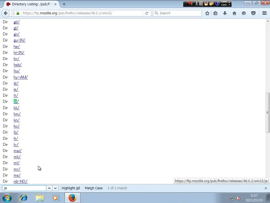Image resolution: width=270 pixels, height=203 pixels.
Task: Open the highlighted ja/ directory link
Action: click(16, 101)
